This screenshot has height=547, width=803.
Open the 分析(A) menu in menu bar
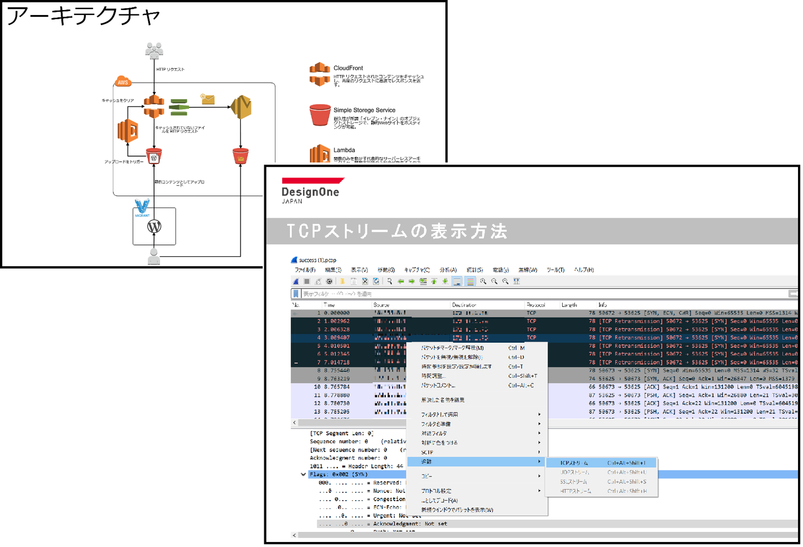coord(448,270)
